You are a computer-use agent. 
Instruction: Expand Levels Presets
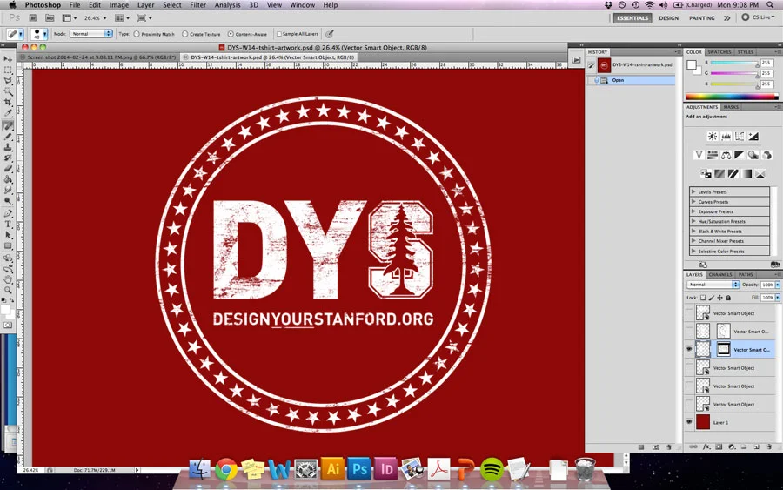tap(693, 191)
